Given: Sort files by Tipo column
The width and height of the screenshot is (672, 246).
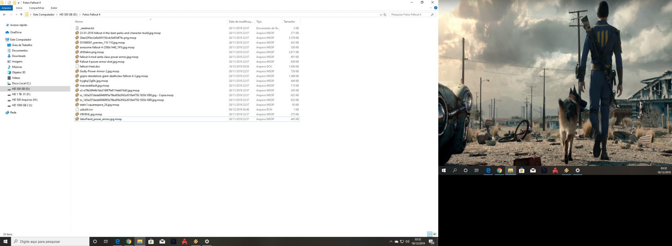Looking at the screenshot, I should pyautogui.click(x=268, y=22).
